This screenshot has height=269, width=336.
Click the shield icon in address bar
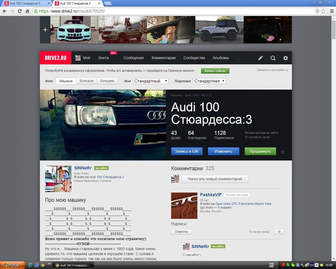317,11
